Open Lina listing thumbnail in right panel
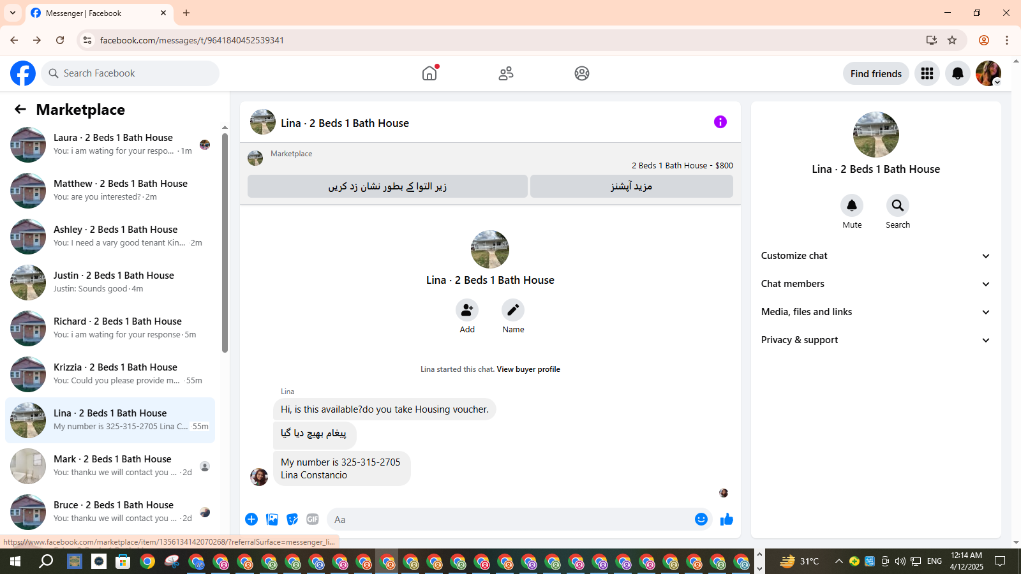1021x574 pixels. tap(876, 135)
